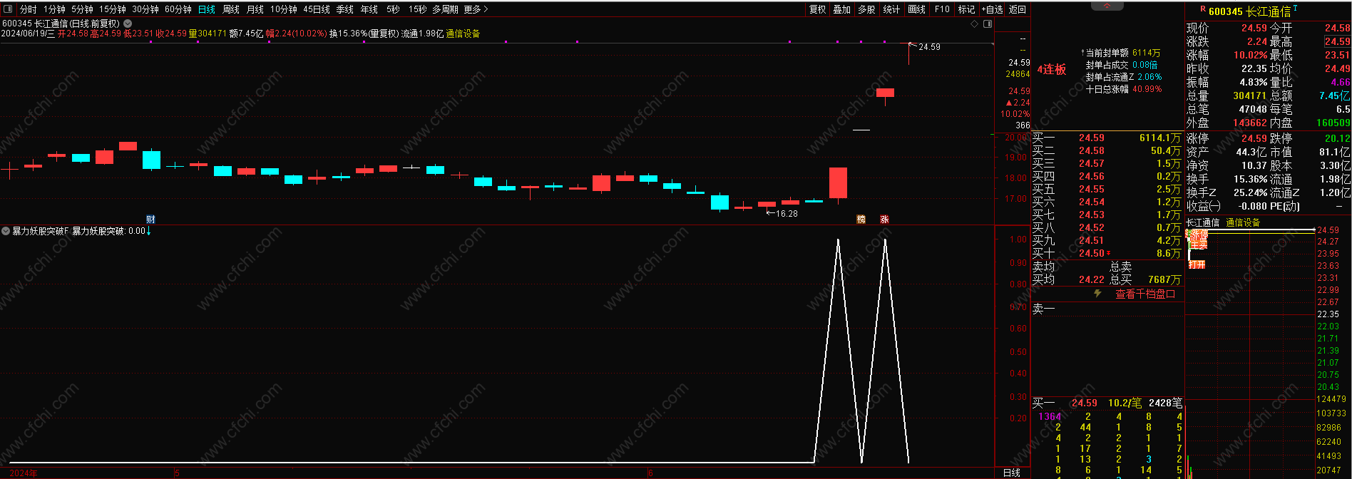Select the 年线 yearly period
The height and width of the screenshot is (479, 1352).
pos(369,9)
